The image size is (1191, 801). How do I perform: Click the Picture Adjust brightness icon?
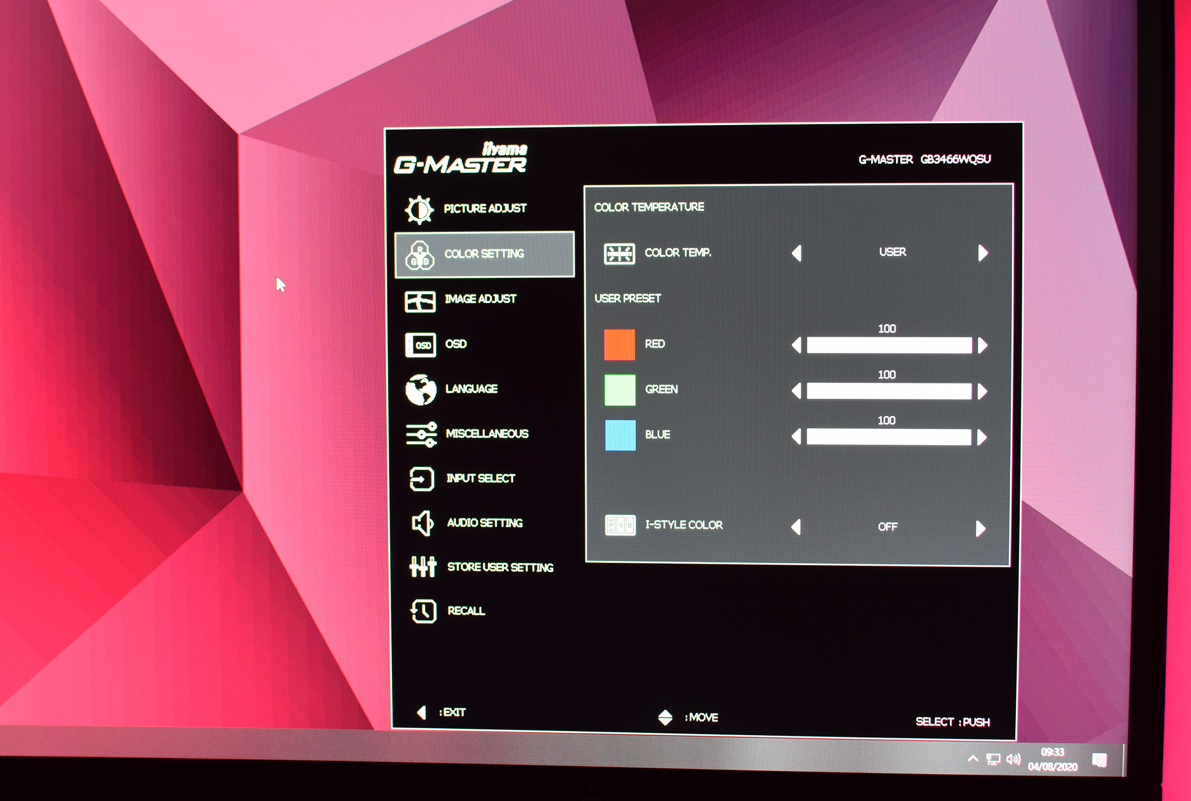coord(419,209)
